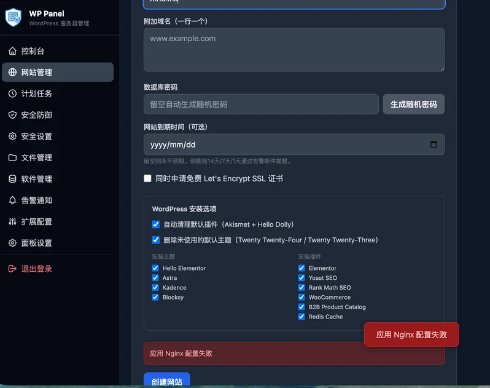Open 扩展配置 extension configuration page
Viewport: 490px width, 388px height.
tap(58, 221)
